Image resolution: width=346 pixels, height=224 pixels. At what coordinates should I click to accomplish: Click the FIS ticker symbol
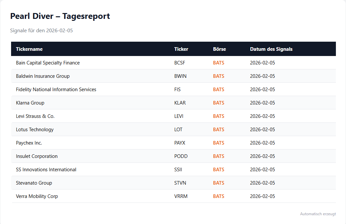177,90
